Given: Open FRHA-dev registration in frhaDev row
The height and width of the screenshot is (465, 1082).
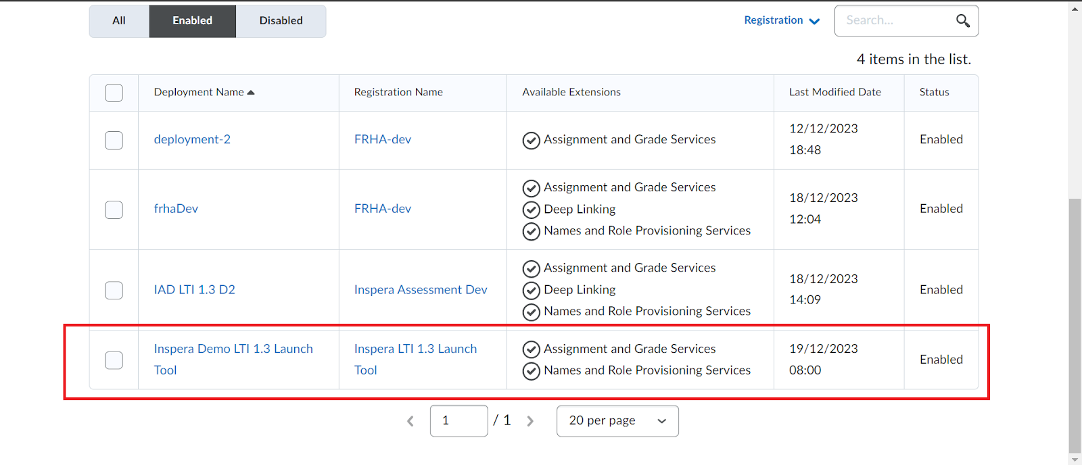Looking at the screenshot, I should 383,209.
